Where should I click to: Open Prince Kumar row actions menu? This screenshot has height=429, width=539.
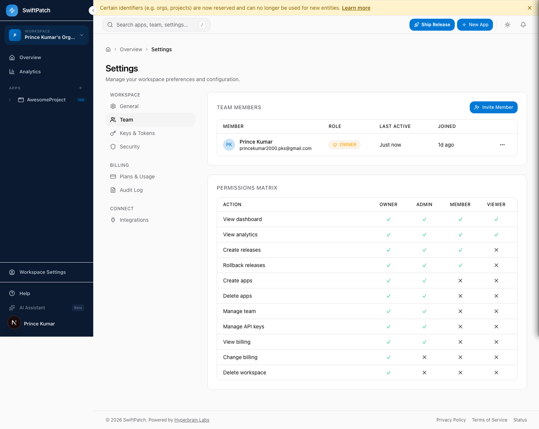click(x=502, y=145)
